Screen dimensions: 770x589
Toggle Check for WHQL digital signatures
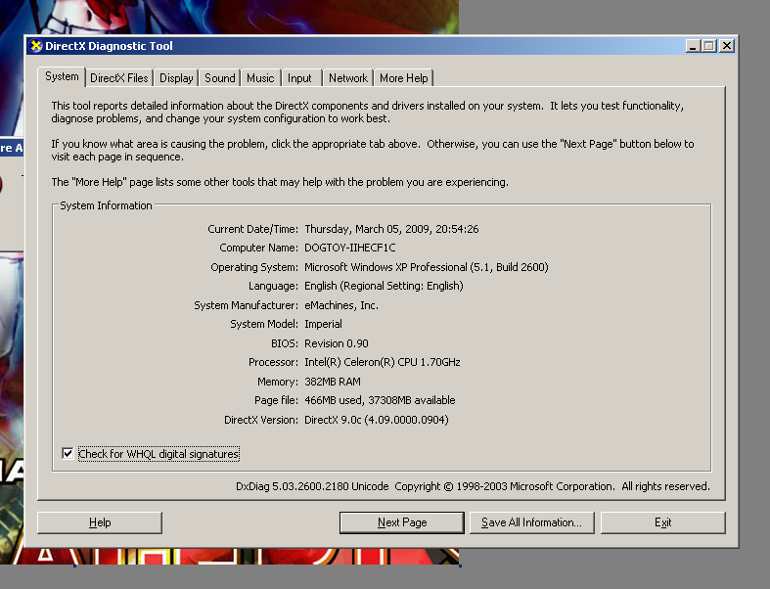tap(68, 454)
